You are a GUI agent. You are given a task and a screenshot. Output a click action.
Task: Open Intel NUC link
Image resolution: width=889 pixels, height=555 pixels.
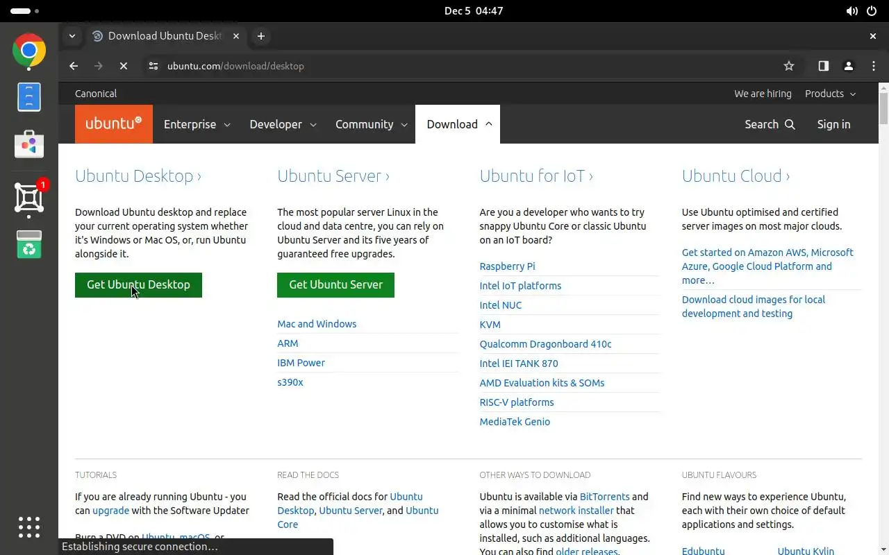pos(500,305)
